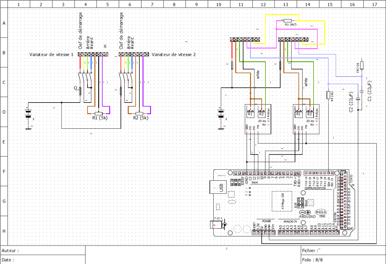
Task: Click the C2 (22µF) capacitor symbol
Action: click(x=358, y=100)
